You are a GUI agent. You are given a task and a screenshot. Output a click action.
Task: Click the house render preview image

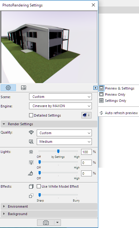(x=49, y=47)
